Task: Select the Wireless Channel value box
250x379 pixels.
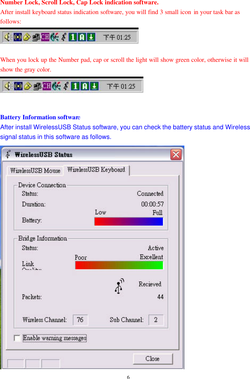Action: (x=80, y=320)
